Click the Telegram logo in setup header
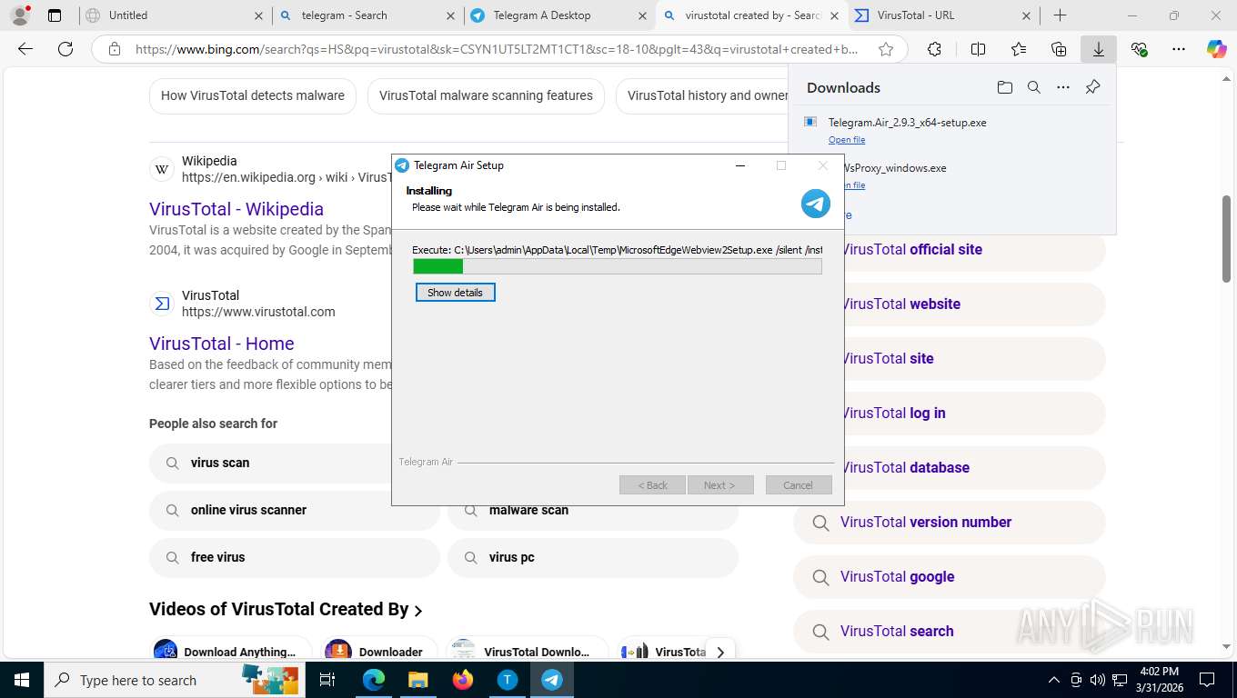 point(816,204)
